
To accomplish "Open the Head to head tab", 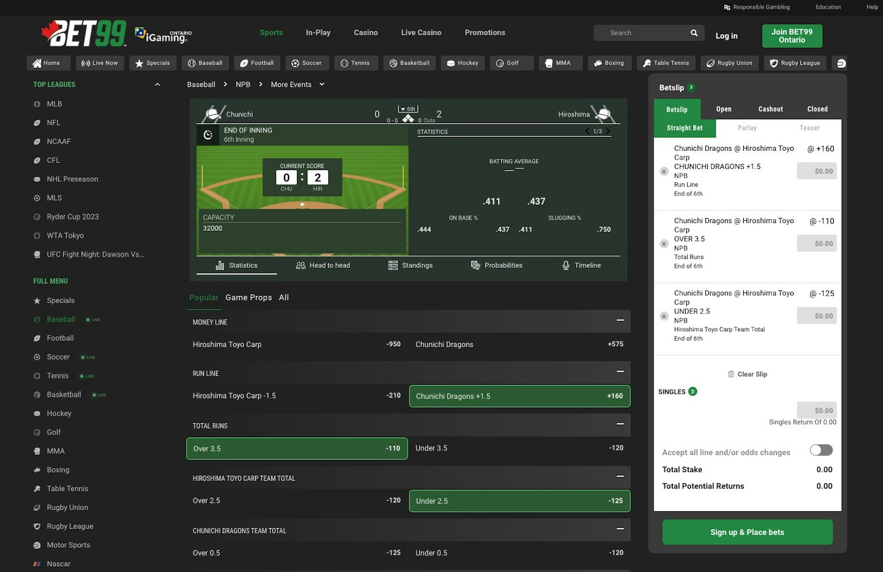I will [323, 265].
